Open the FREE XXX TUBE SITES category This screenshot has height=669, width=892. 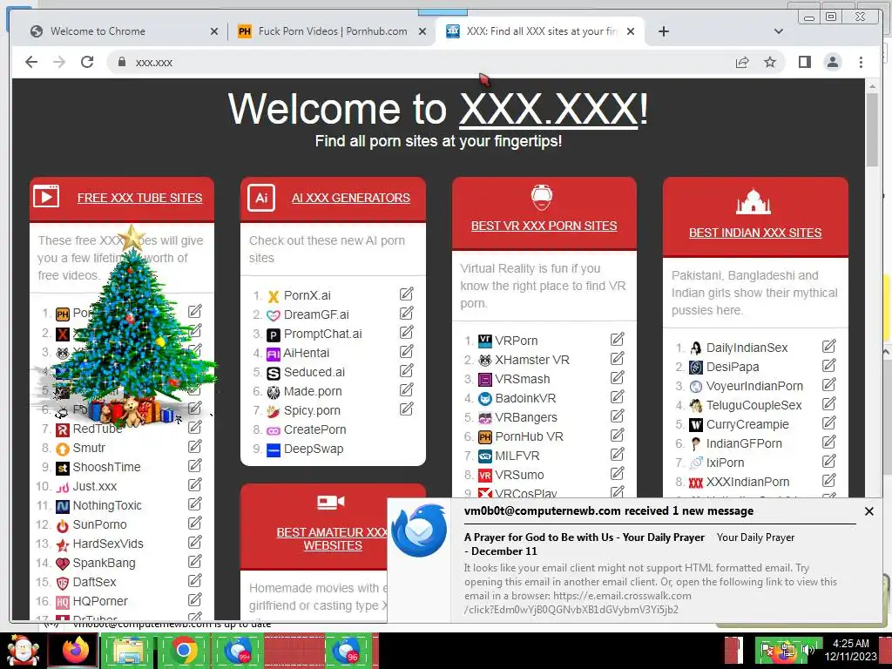[140, 198]
